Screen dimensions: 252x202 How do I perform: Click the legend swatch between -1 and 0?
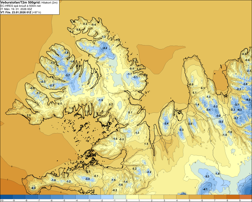(120, 197)
